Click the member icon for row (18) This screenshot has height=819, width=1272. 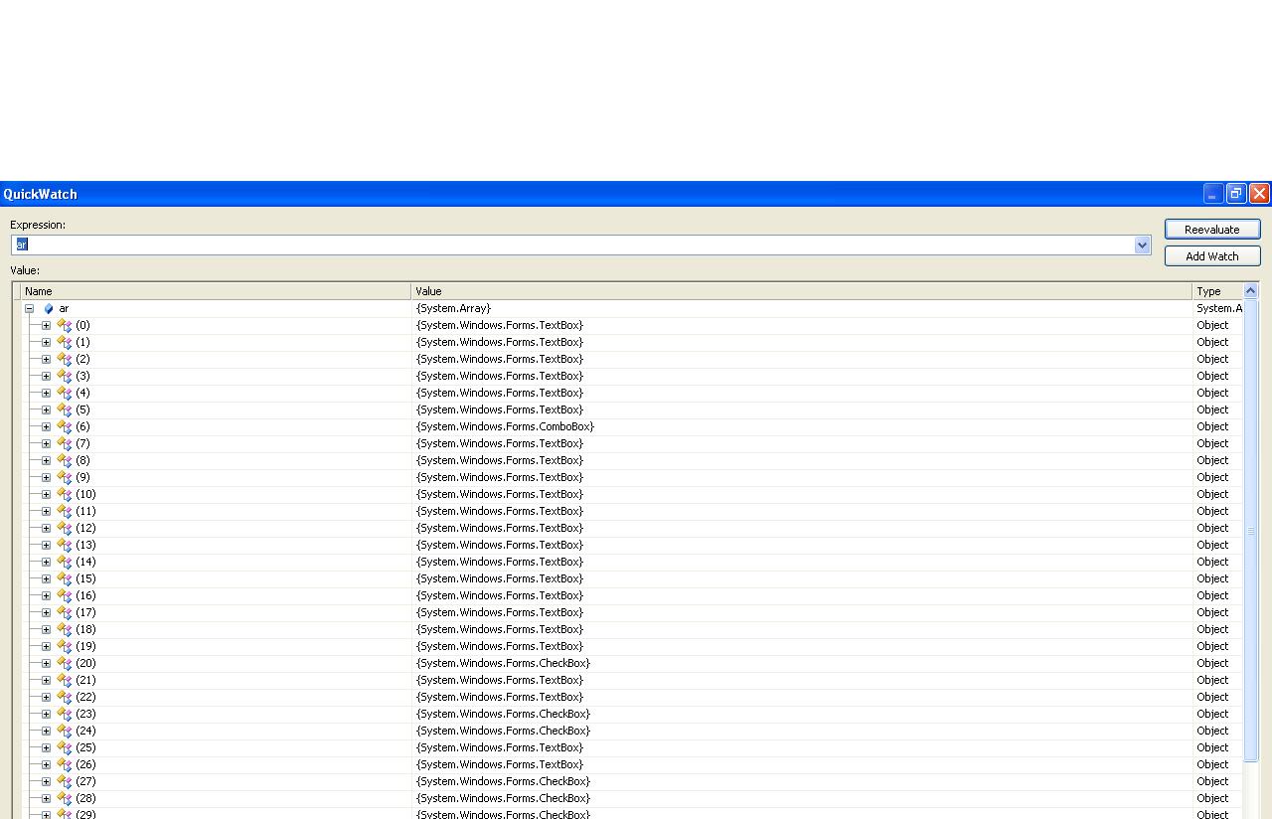65,630
